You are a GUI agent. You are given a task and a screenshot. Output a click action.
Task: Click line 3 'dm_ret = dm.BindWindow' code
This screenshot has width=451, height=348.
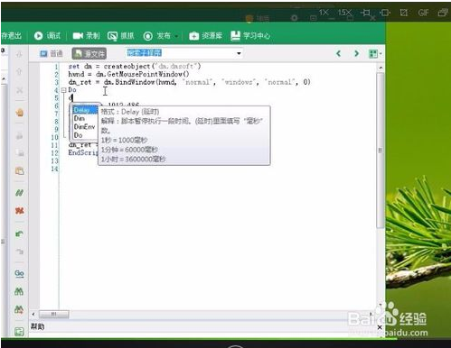189,82
